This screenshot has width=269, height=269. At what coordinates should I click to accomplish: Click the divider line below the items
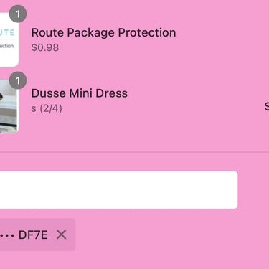click(134, 152)
